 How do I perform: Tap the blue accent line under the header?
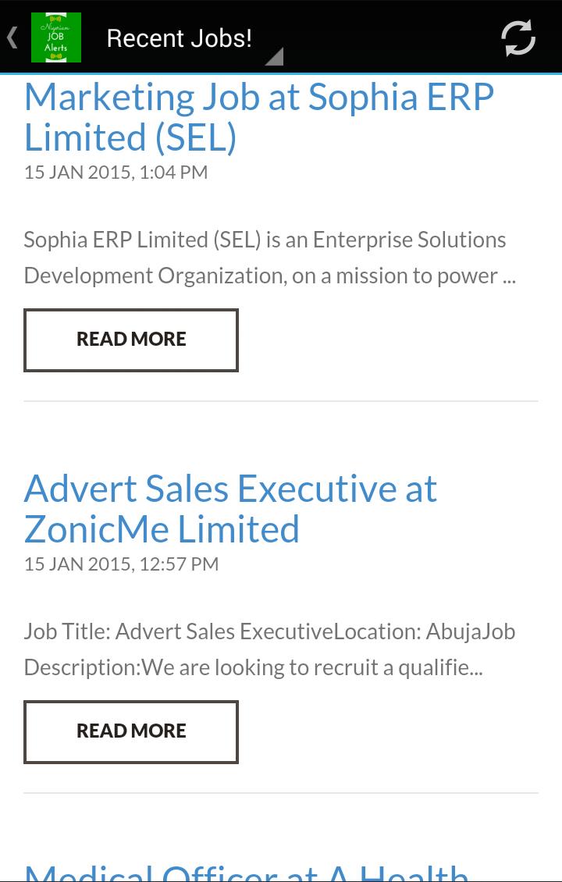(x=281, y=73)
